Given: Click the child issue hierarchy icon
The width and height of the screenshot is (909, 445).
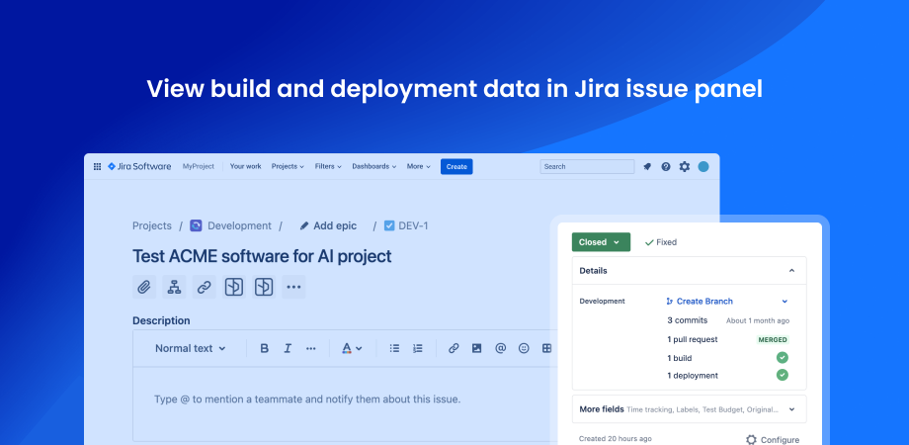Looking at the screenshot, I should click(174, 287).
